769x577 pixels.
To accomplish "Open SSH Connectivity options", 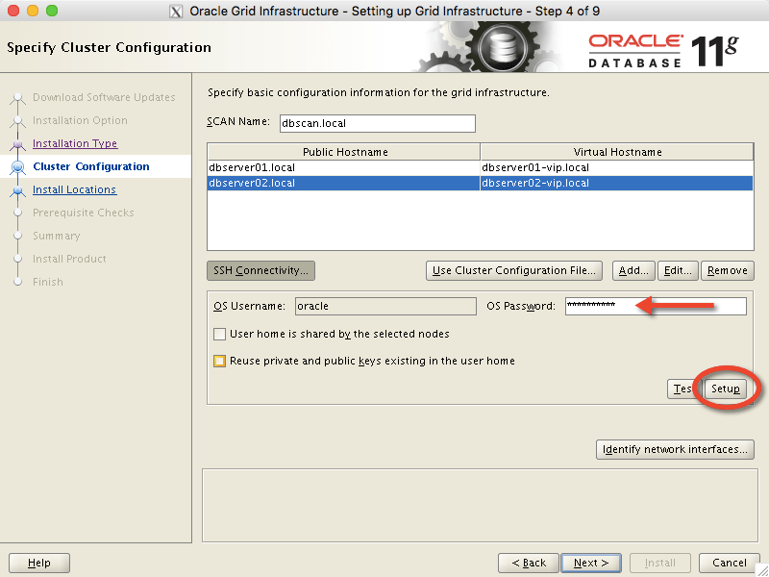I will click(260, 270).
